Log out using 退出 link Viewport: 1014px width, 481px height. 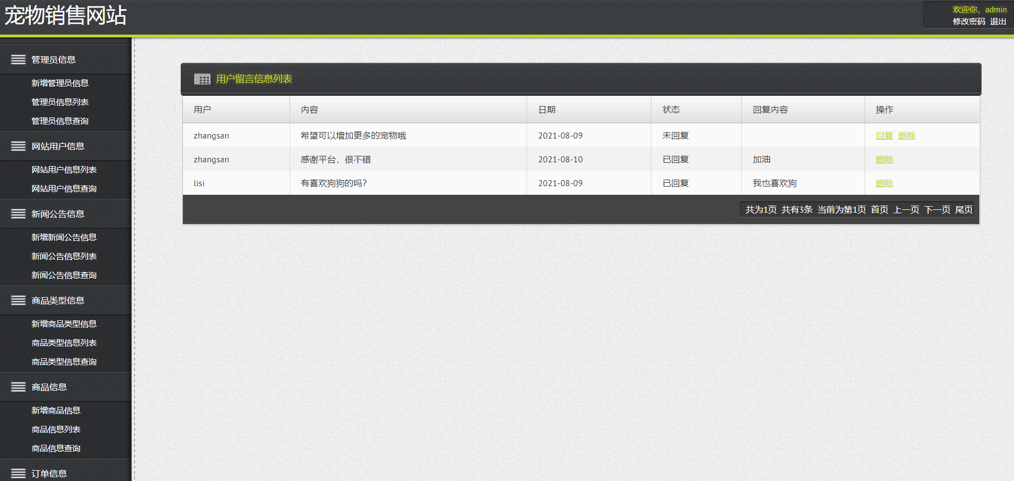pos(998,22)
